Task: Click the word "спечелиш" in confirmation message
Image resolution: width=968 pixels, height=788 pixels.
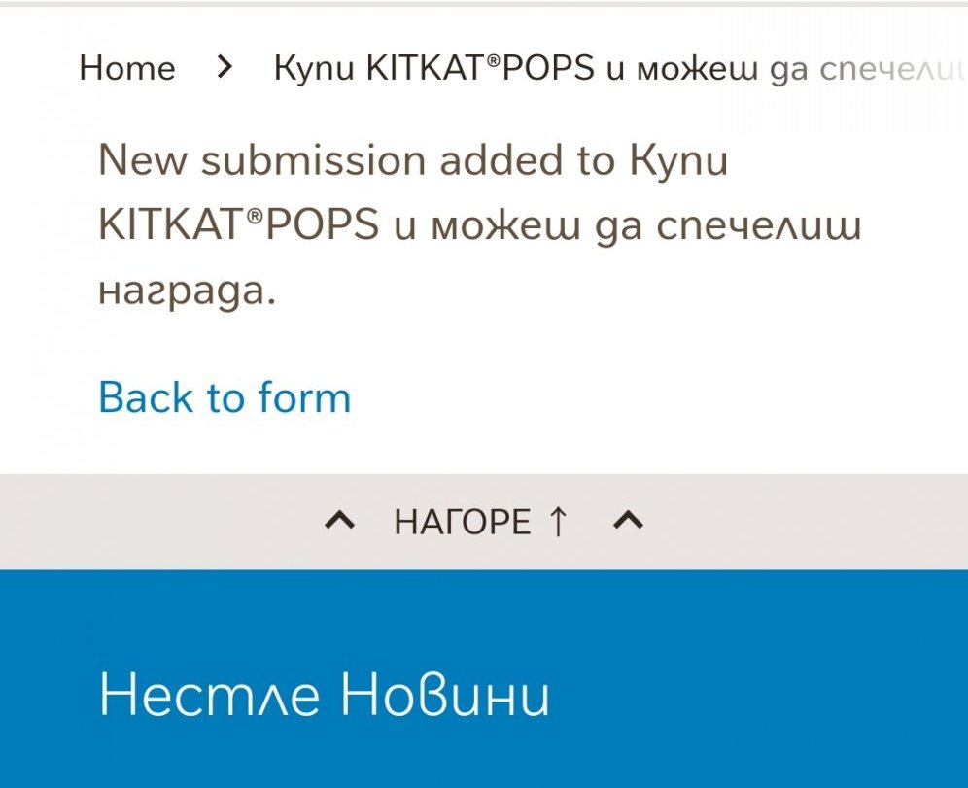Action: pos(760,225)
